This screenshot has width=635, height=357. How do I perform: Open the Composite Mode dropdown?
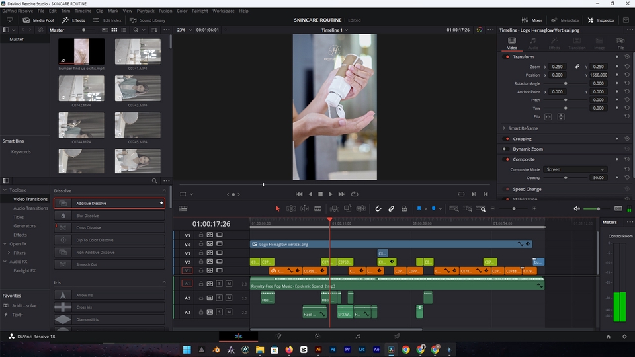click(575, 169)
